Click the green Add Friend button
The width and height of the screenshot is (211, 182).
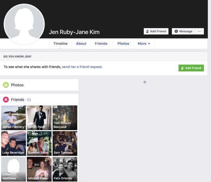click(x=191, y=68)
